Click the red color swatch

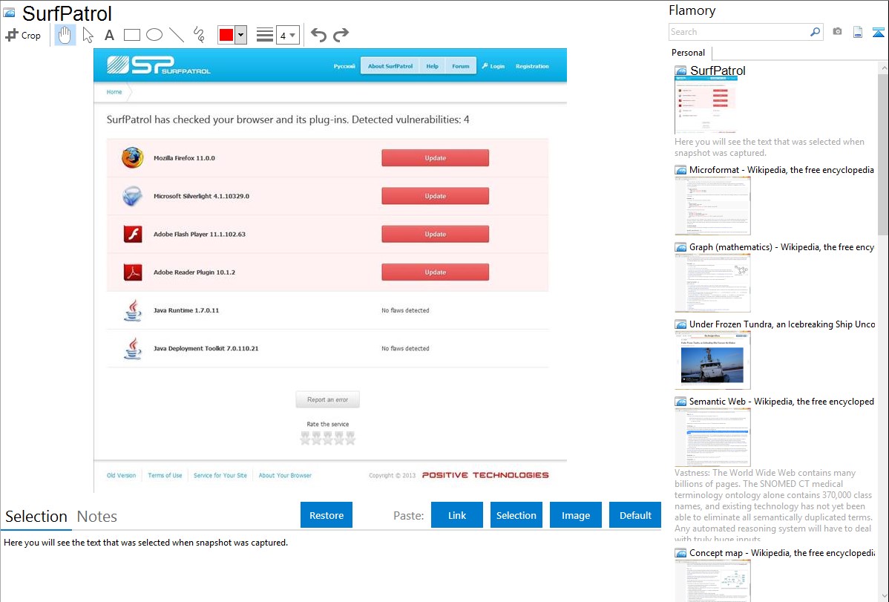tap(226, 35)
